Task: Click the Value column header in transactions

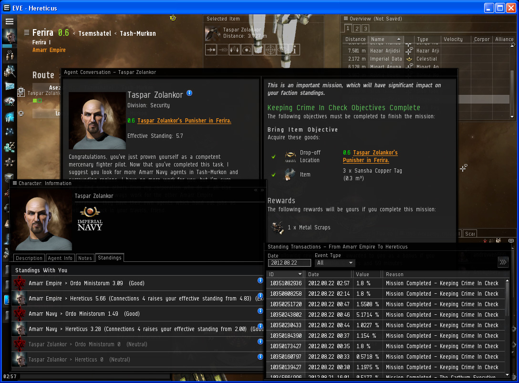Action: coord(367,274)
